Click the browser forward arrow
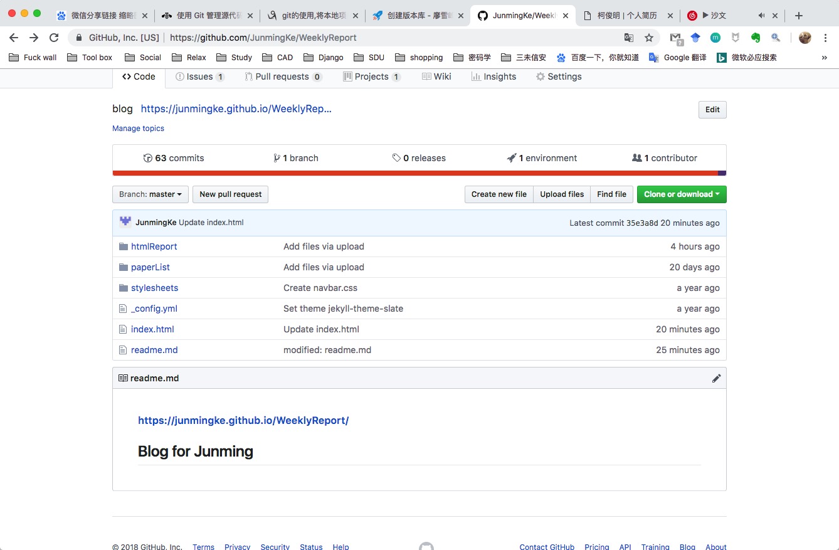Image resolution: width=839 pixels, height=550 pixels. [x=34, y=38]
